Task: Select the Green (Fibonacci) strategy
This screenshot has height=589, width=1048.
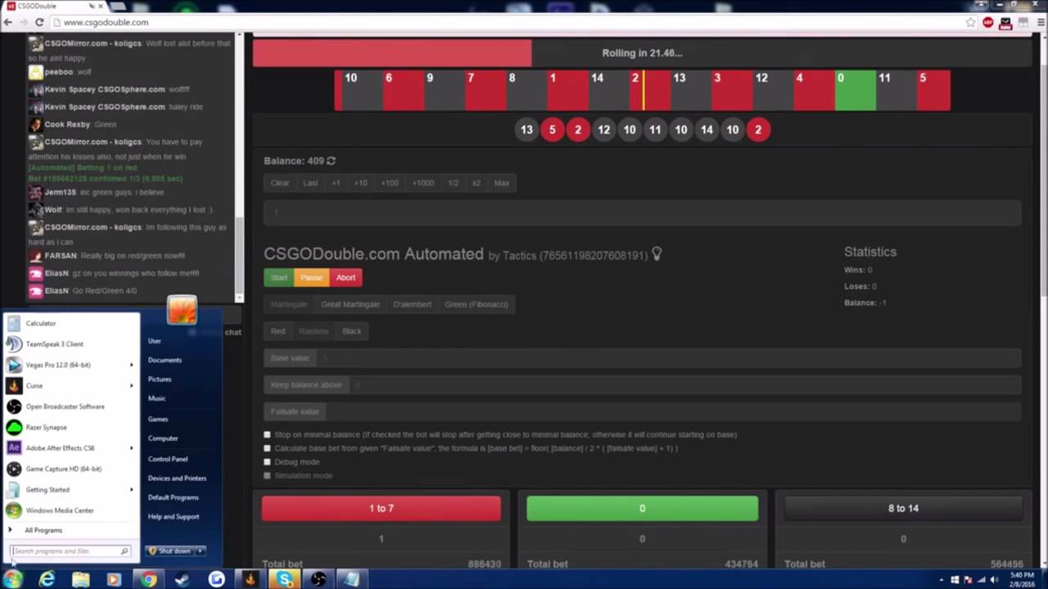Action: point(477,304)
